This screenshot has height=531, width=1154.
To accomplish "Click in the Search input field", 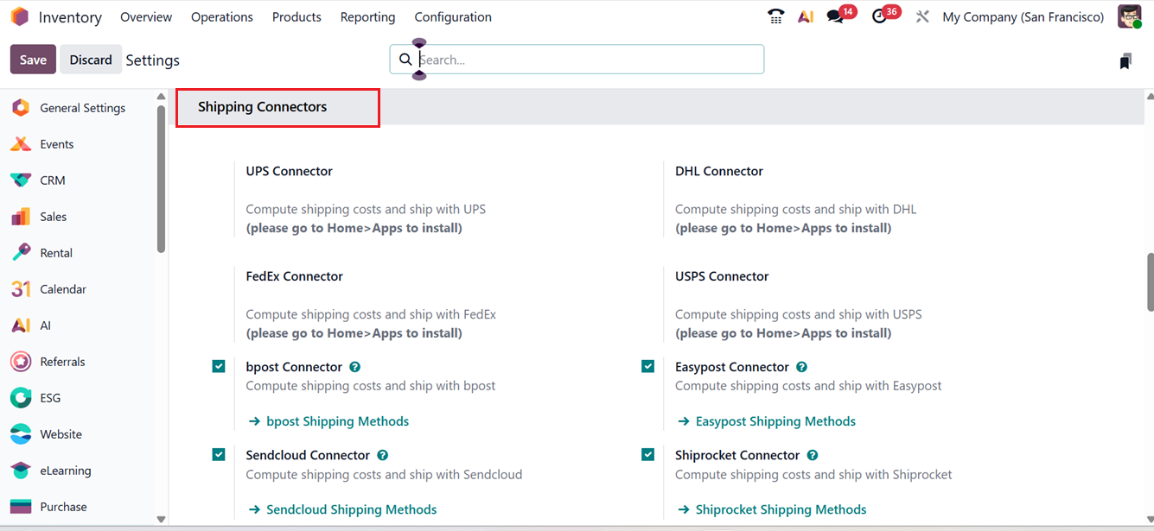I will [x=588, y=60].
